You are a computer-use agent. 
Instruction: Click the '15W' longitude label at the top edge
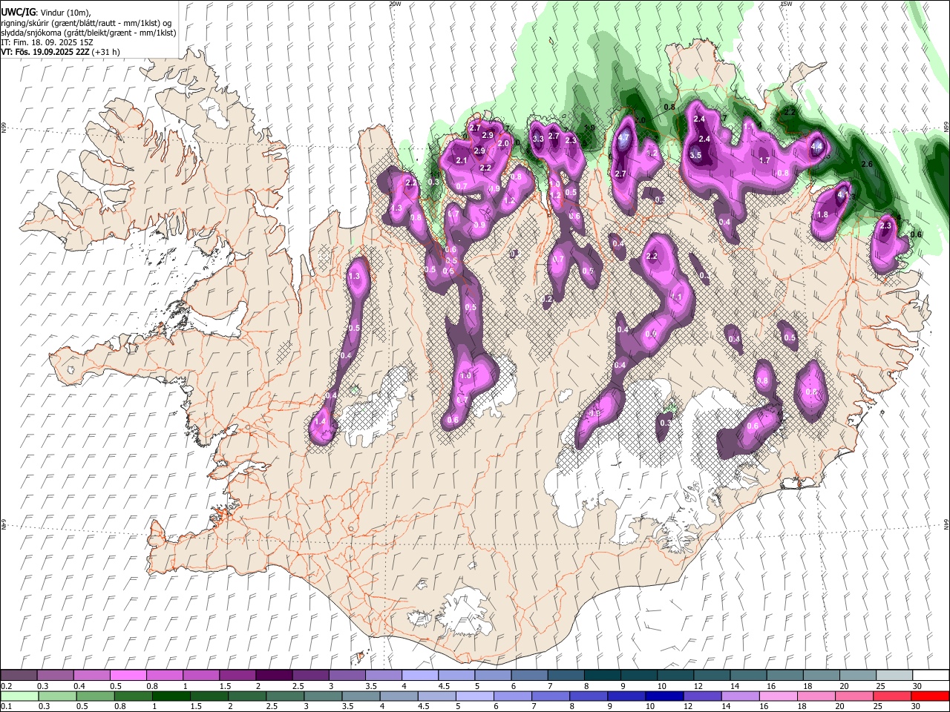point(786,4)
